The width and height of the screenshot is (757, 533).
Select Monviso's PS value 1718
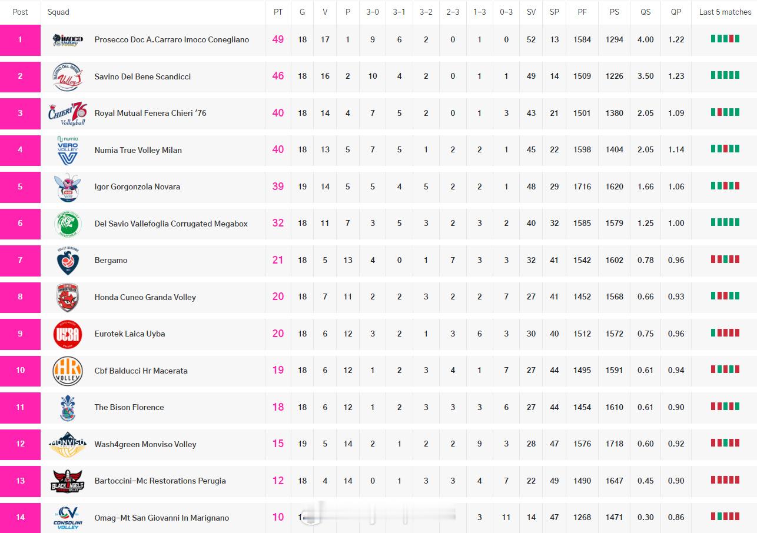point(615,444)
